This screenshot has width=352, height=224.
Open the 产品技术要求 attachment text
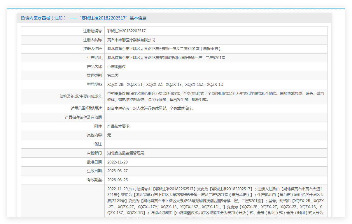pos(118,126)
